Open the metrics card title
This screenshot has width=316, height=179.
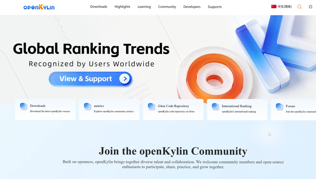point(99,106)
